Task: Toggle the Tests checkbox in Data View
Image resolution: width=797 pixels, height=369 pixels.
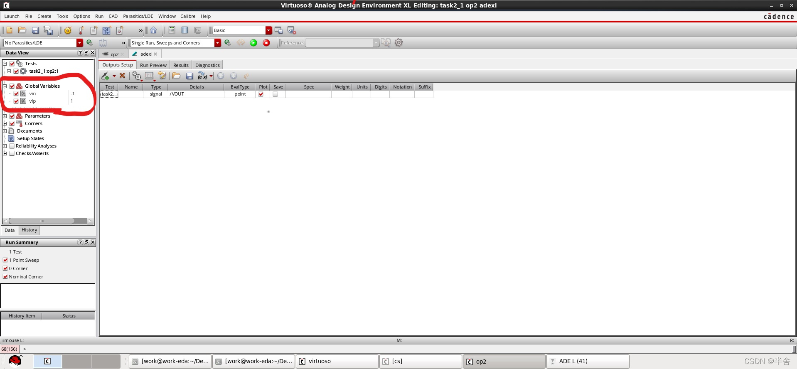Action: 12,64
